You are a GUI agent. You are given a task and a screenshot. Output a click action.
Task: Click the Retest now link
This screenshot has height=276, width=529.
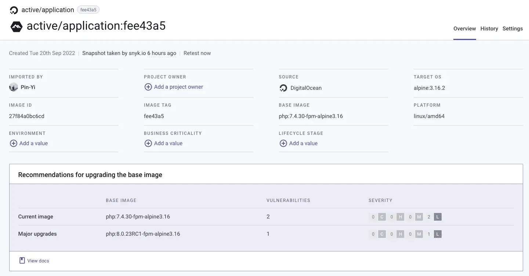[x=197, y=53]
